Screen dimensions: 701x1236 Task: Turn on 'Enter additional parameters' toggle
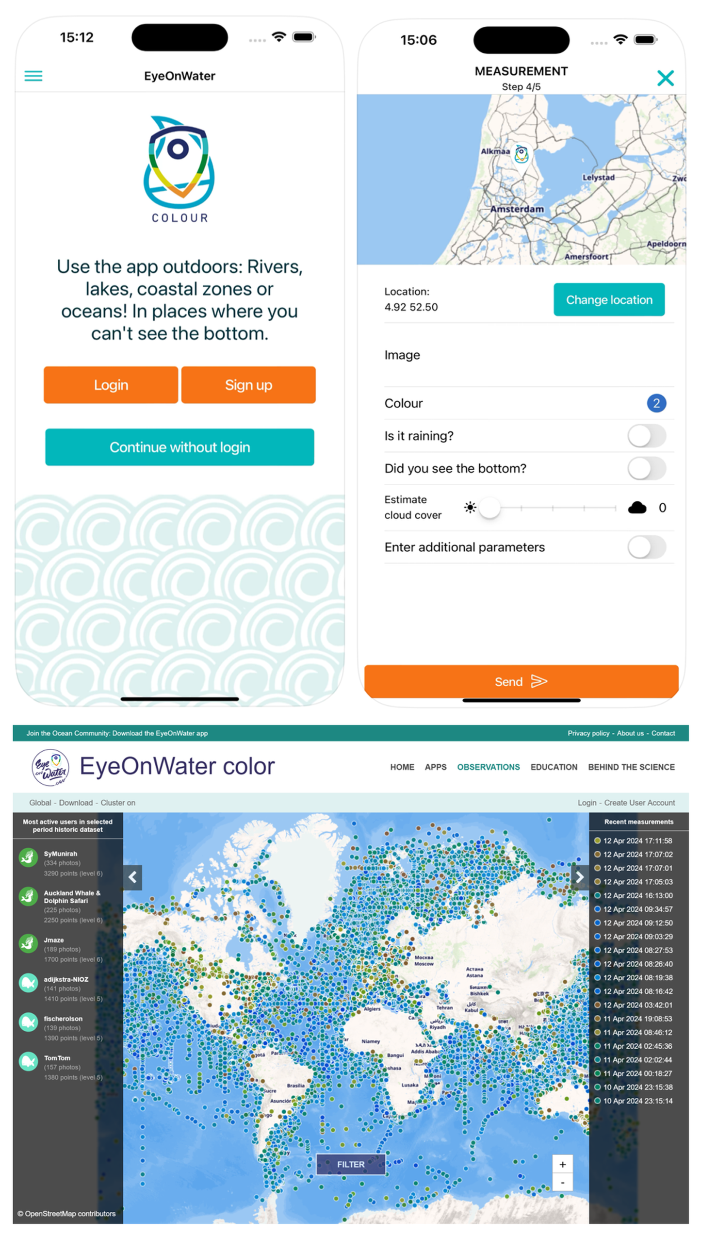pos(646,547)
